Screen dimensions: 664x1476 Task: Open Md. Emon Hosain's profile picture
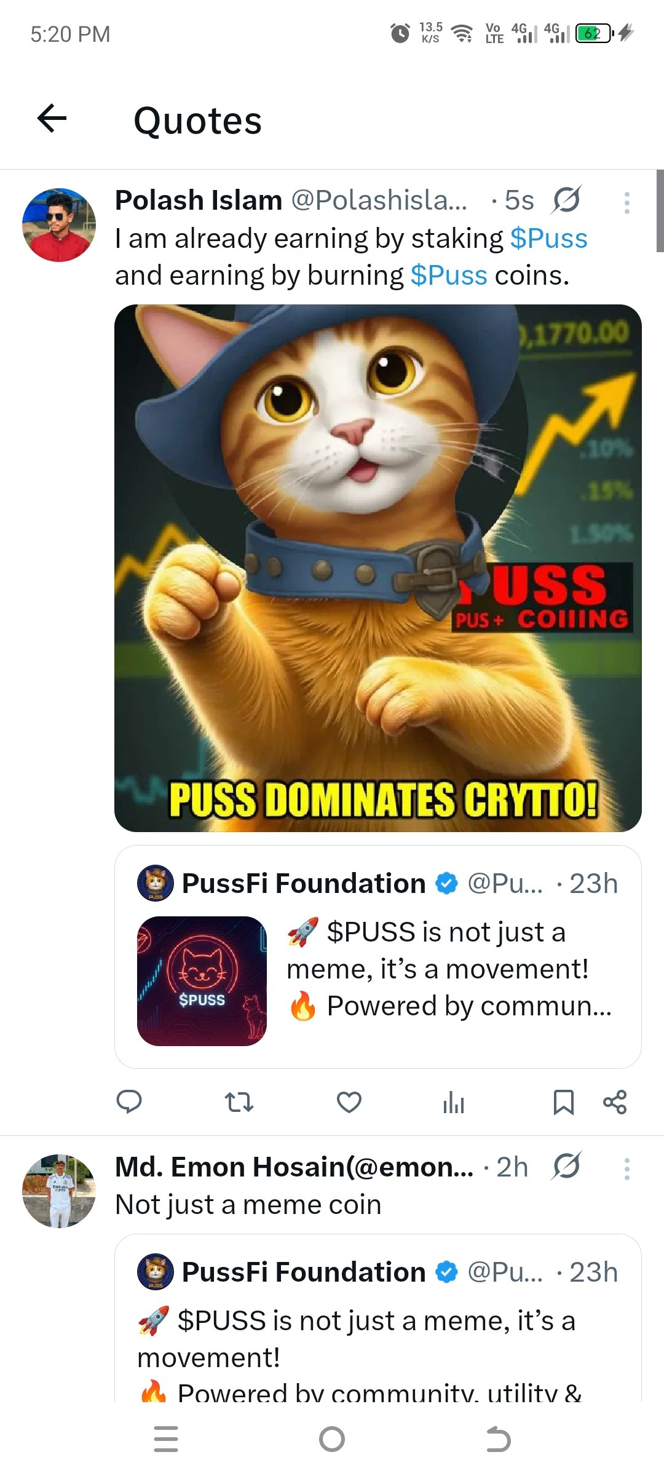point(59,1191)
